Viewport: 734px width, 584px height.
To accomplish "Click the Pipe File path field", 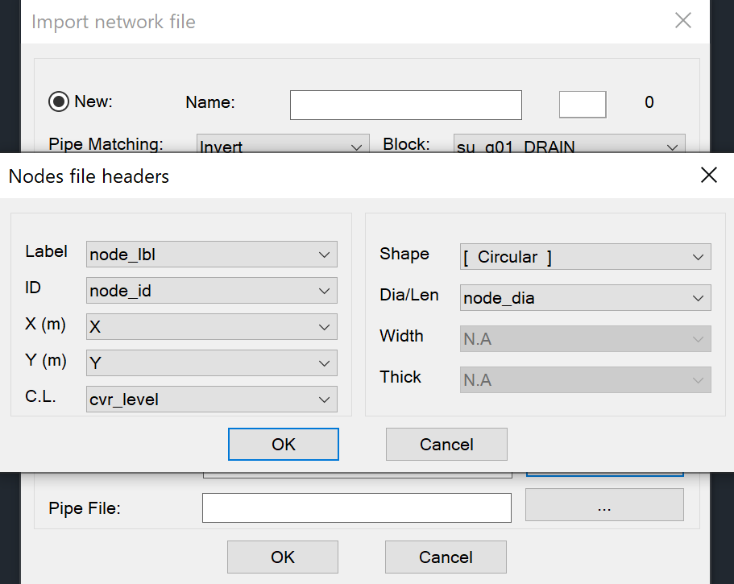I will pos(357,507).
